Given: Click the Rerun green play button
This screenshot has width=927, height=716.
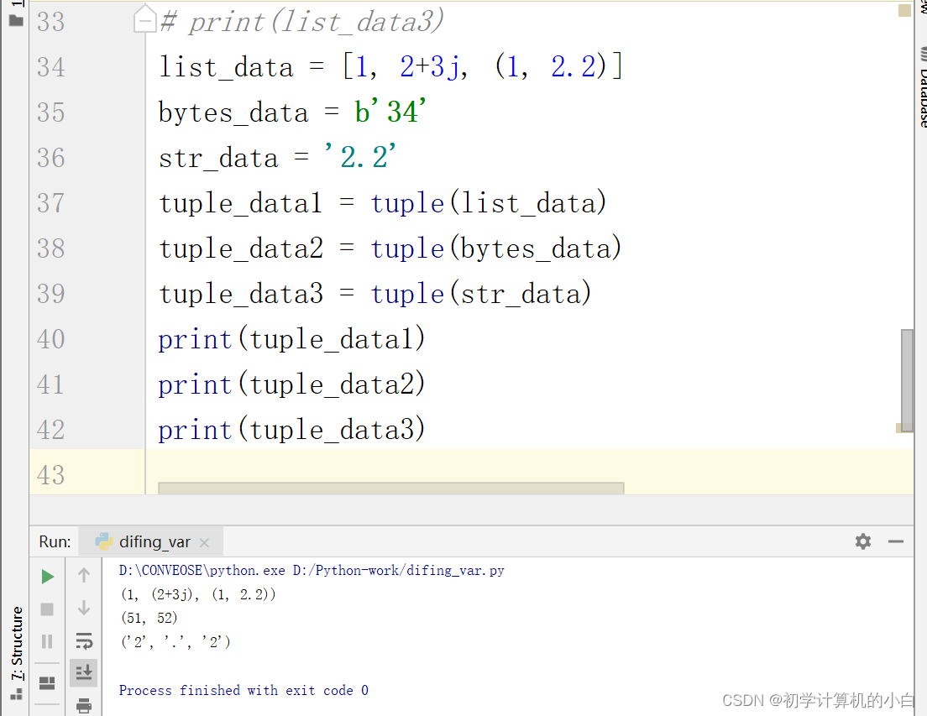Looking at the screenshot, I should 47,576.
